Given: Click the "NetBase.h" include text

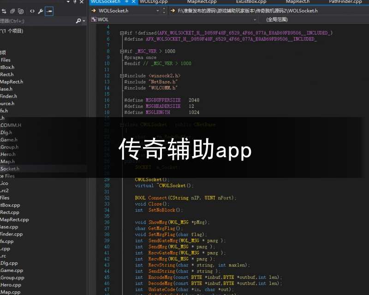Looking at the screenshot, I should [x=163, y=82].
